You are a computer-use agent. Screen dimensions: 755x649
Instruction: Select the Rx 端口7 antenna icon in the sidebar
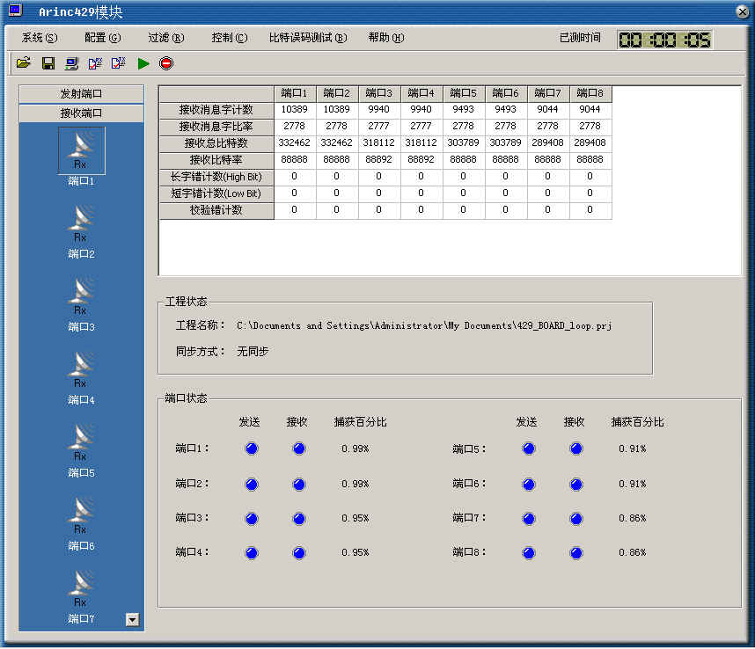coord(81,588)
